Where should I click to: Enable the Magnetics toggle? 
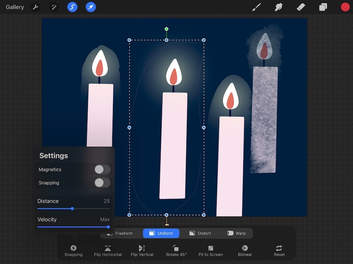coord(102,169)
